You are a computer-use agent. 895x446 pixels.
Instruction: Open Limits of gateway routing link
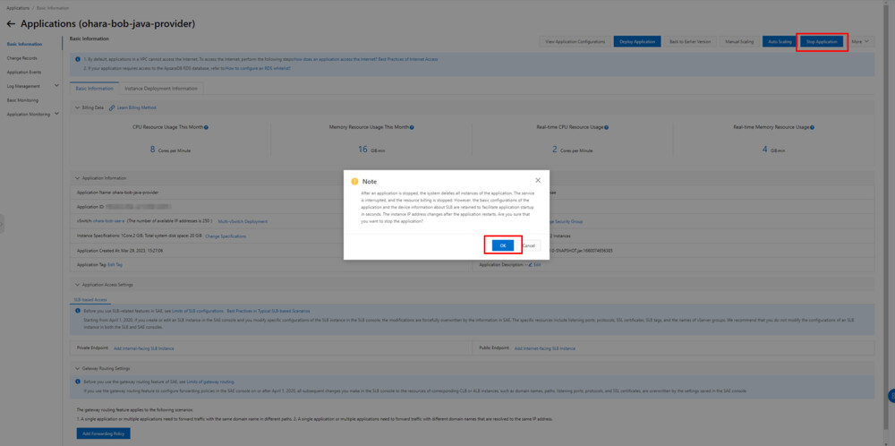(210, 381)
